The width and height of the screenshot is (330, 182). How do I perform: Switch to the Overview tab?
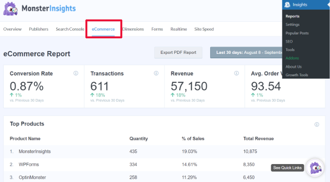pyautogui.click(x=13, y=29)
